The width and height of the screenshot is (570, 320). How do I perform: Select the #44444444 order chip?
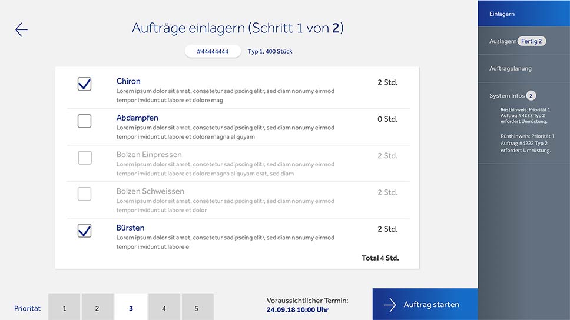(x=213, y=51)
